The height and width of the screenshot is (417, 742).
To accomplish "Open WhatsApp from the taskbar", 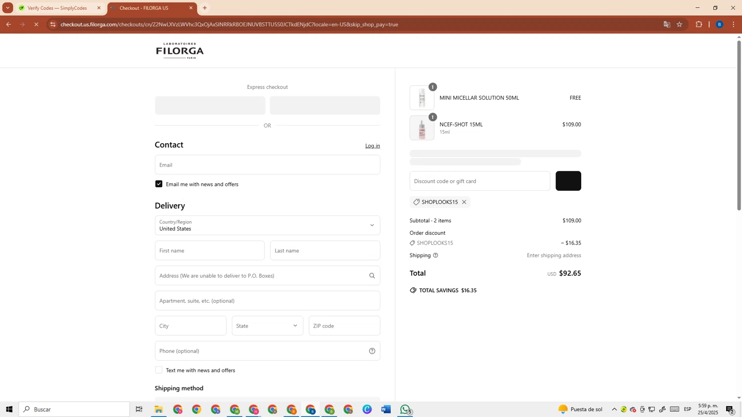I will pos(406,409).
